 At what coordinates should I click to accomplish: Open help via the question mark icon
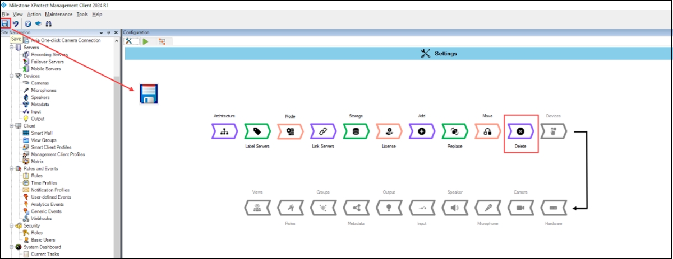(x=28, y=23)
